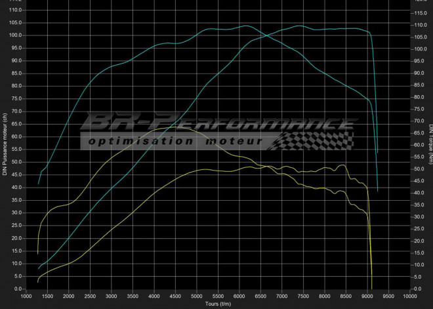Click the 'optimisation moteur' watermark text
Viewport: 433px width, 309px height.
pos(177,141)
